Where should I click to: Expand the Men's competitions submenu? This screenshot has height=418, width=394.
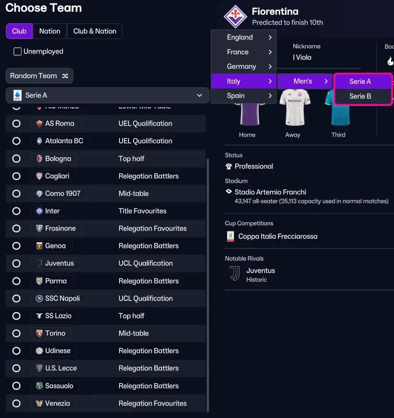point(305,81)
